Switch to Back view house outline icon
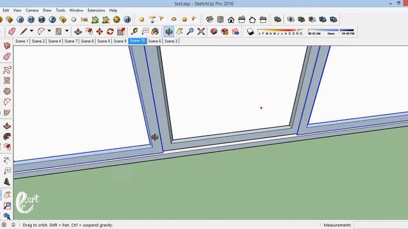Screen dimensions: 408x229 (252, 20)
